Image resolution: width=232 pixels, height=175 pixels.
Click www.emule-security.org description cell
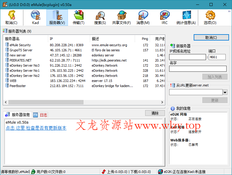(x=109, y=45)
